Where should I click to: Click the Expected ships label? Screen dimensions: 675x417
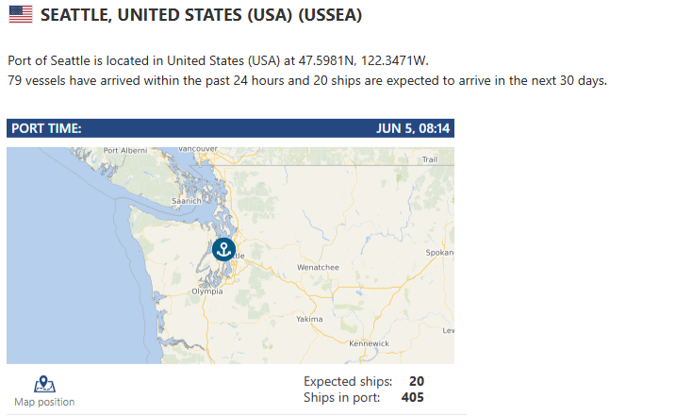tap(348, 382)
